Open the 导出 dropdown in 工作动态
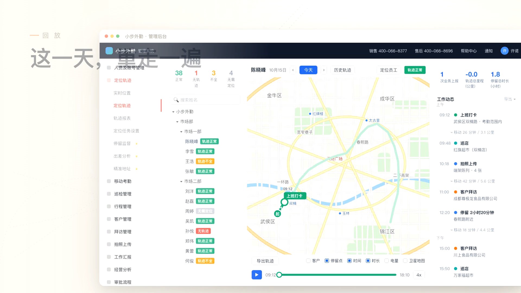The image size is (521, 293). 510,99
